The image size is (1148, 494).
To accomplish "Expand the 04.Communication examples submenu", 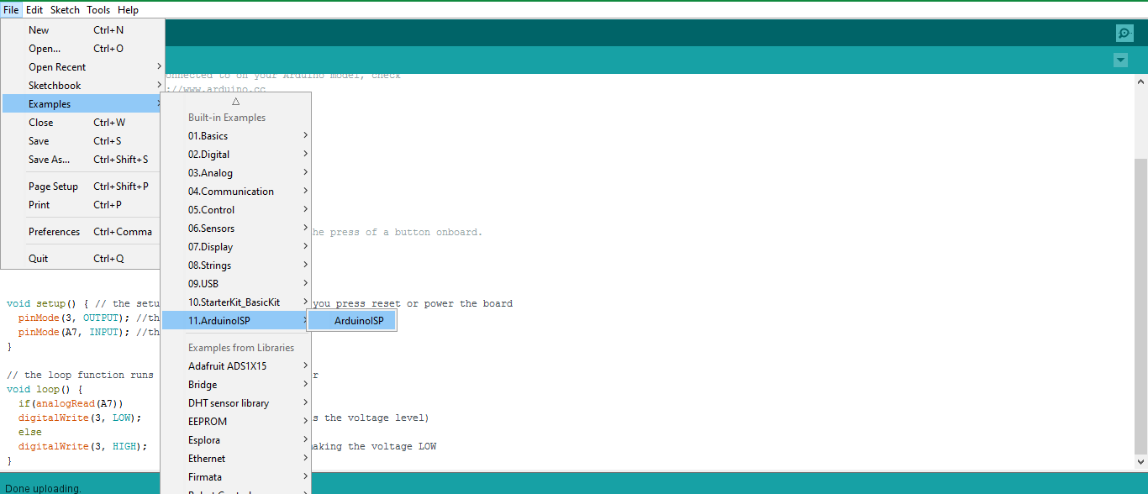I will point(236,192).
